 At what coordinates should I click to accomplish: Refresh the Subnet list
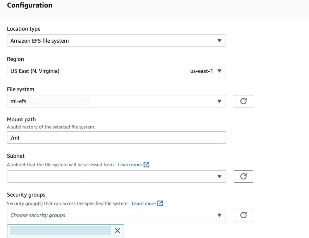click(x=243, y=176)
